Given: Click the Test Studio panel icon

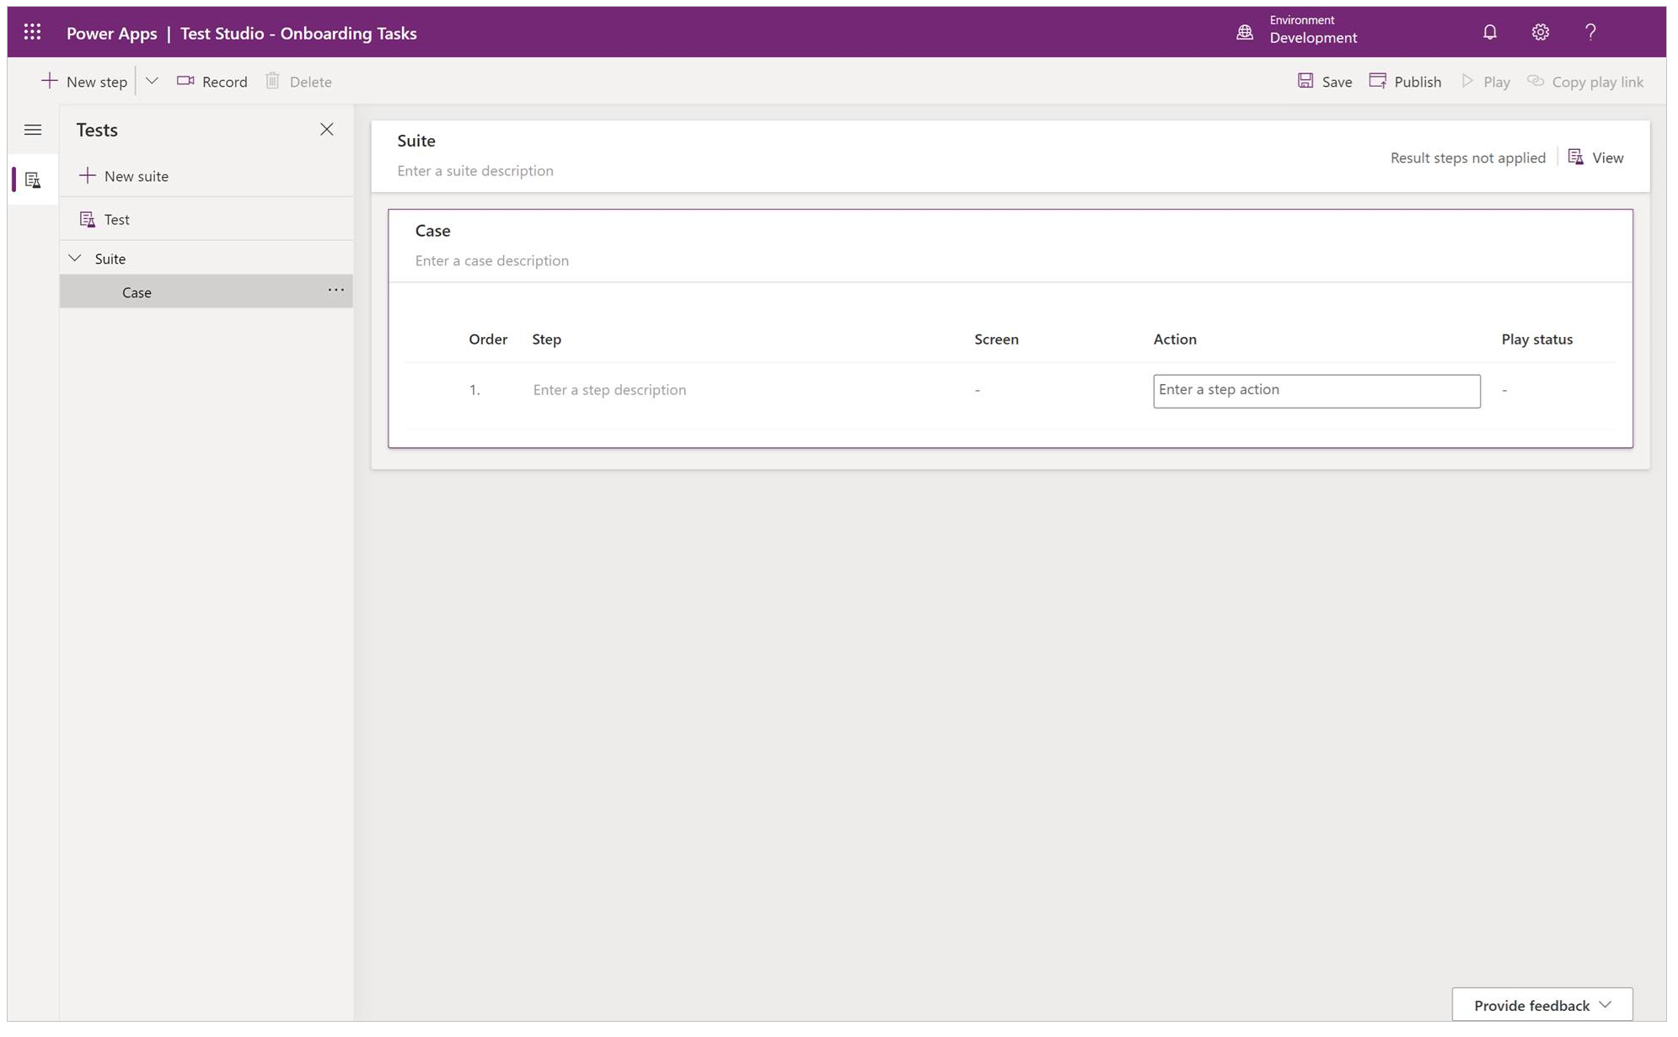Looking at the screenshot, I should pyautogui.click(x=32, y=179).
